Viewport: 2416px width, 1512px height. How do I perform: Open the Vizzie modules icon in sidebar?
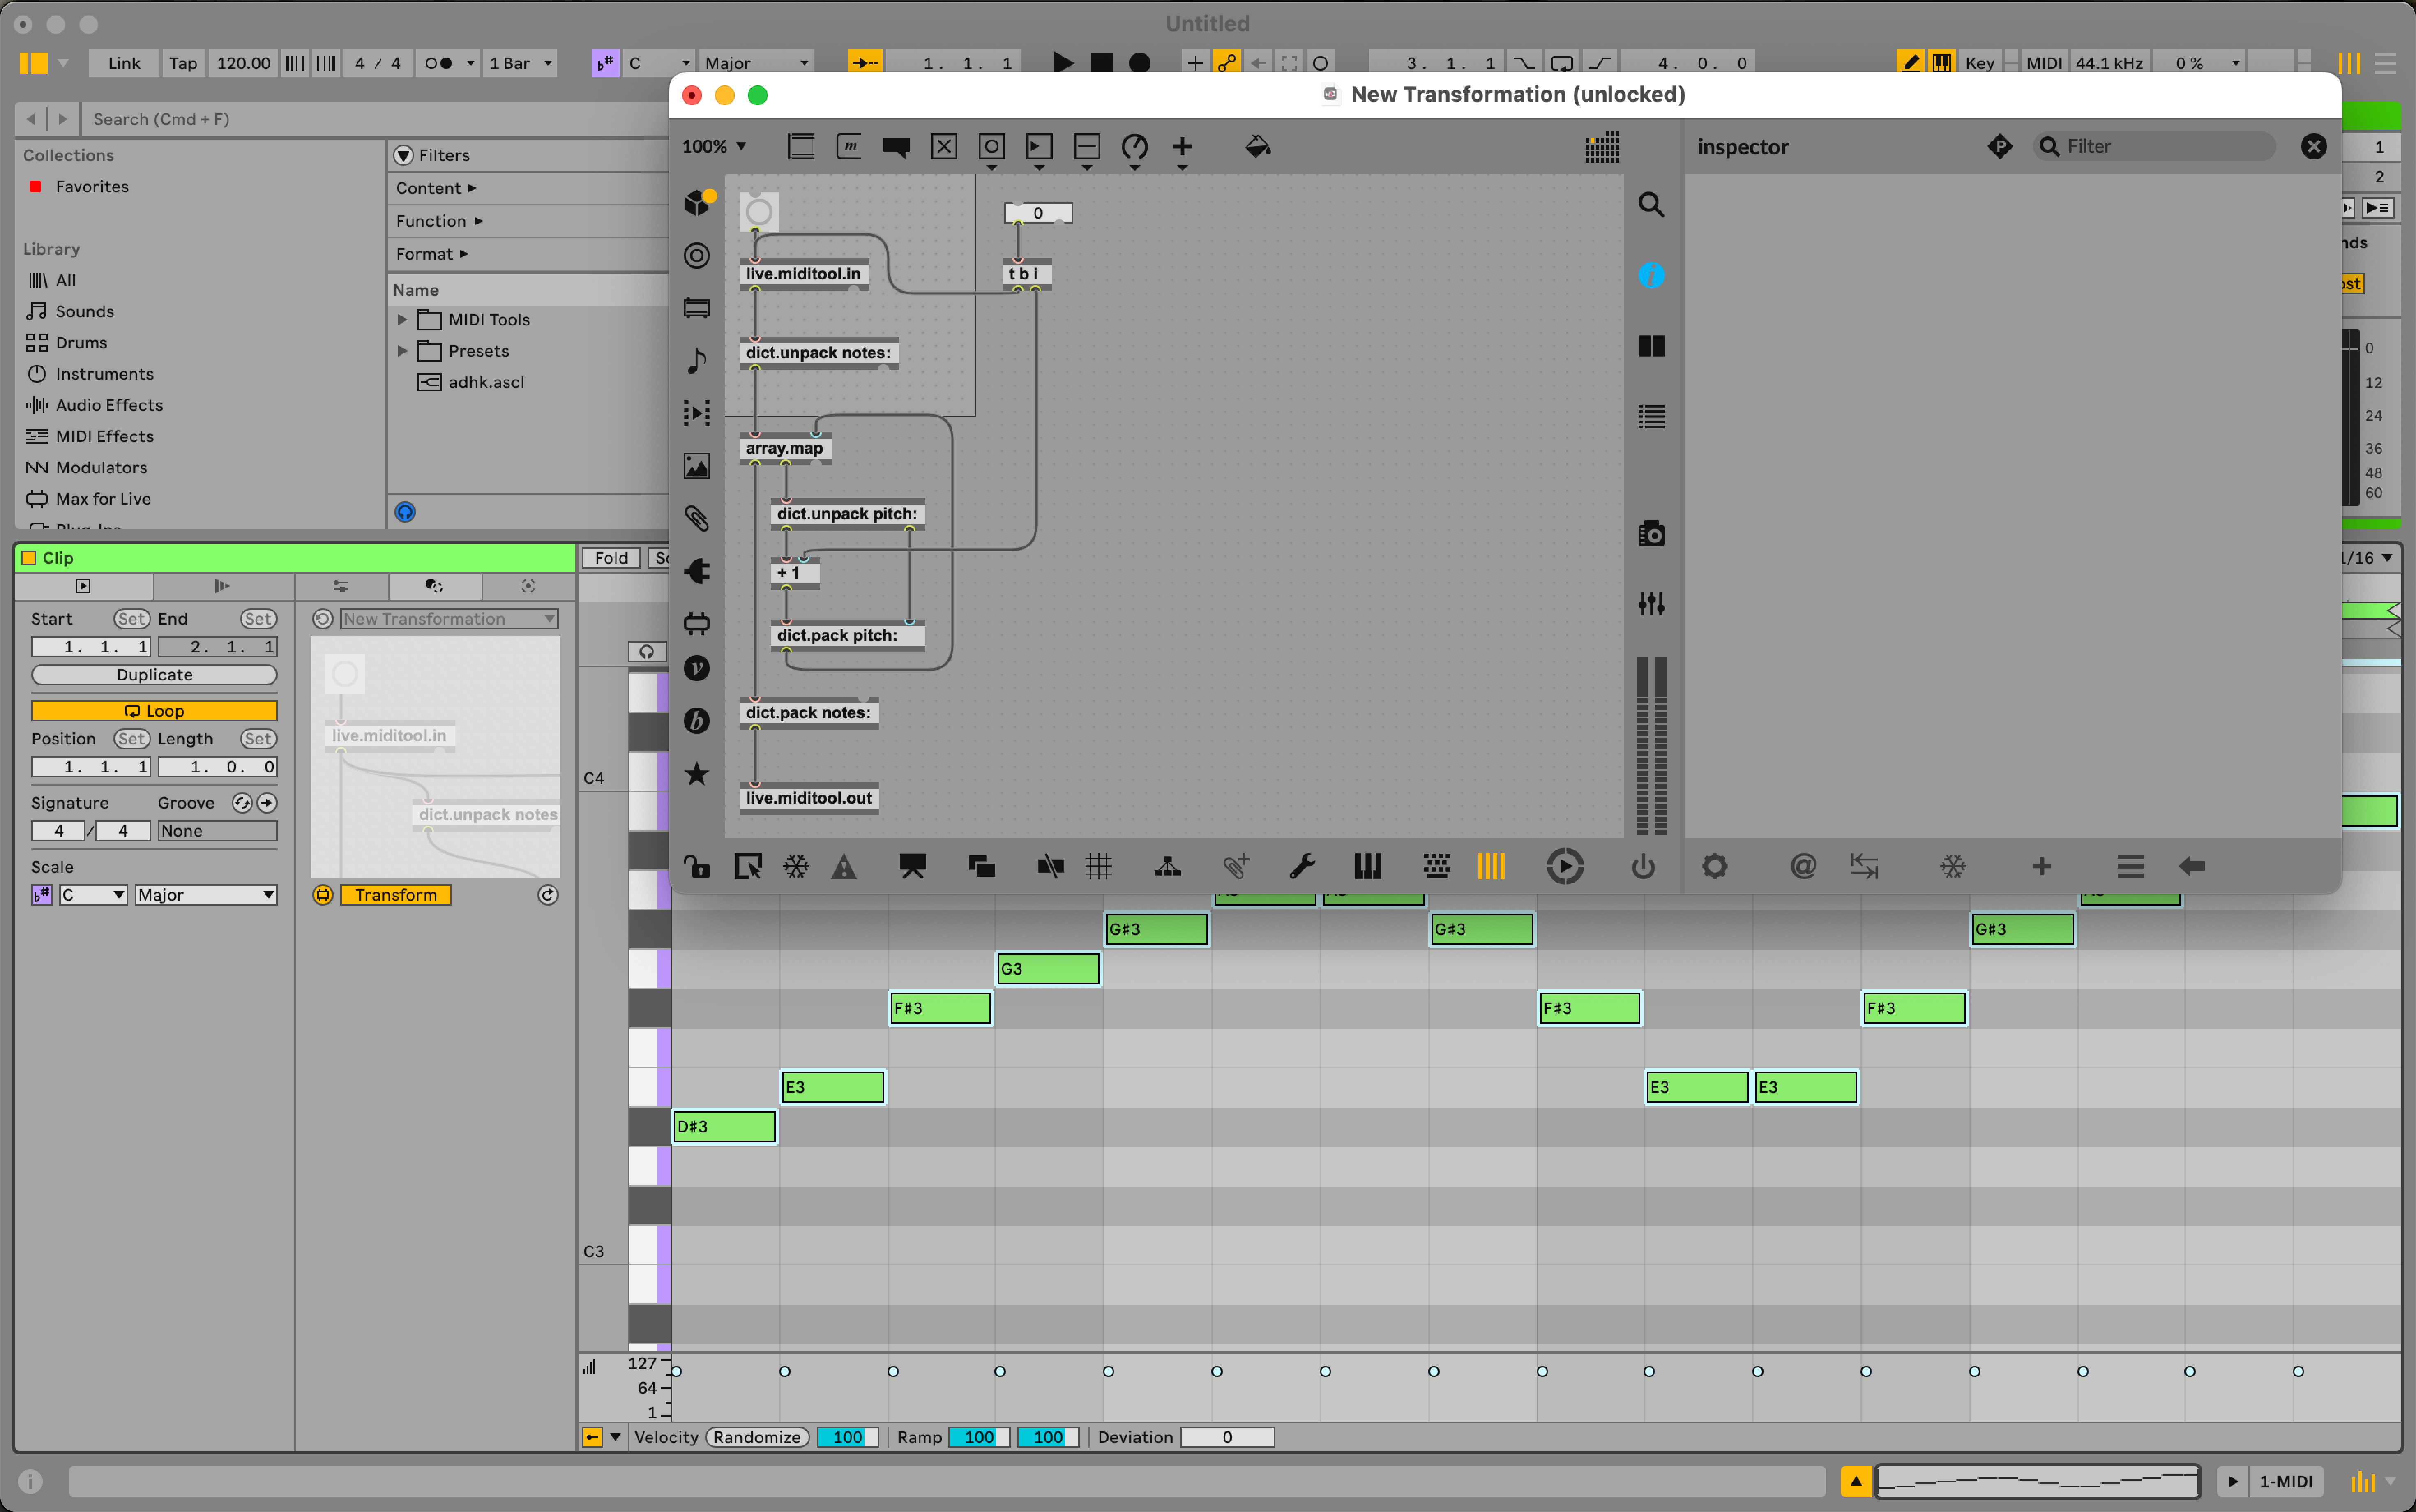pyautogui.click(x=697, y=668)
